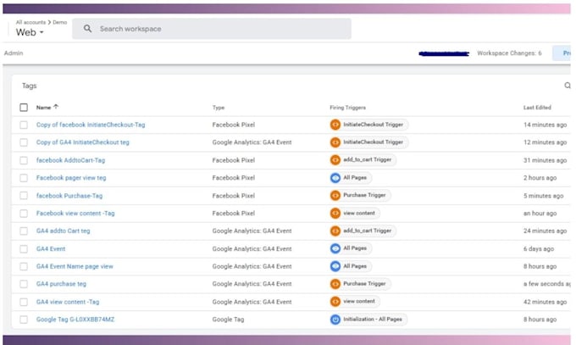Open the Web container dropdown

pyautogui.click(x=30, y=32)
